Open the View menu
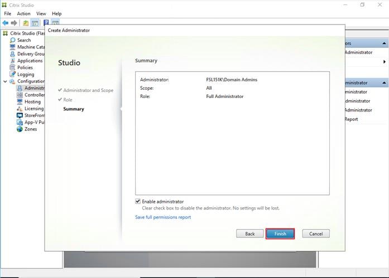This screenshot has width=389, height=278. [x=41, y=13]
